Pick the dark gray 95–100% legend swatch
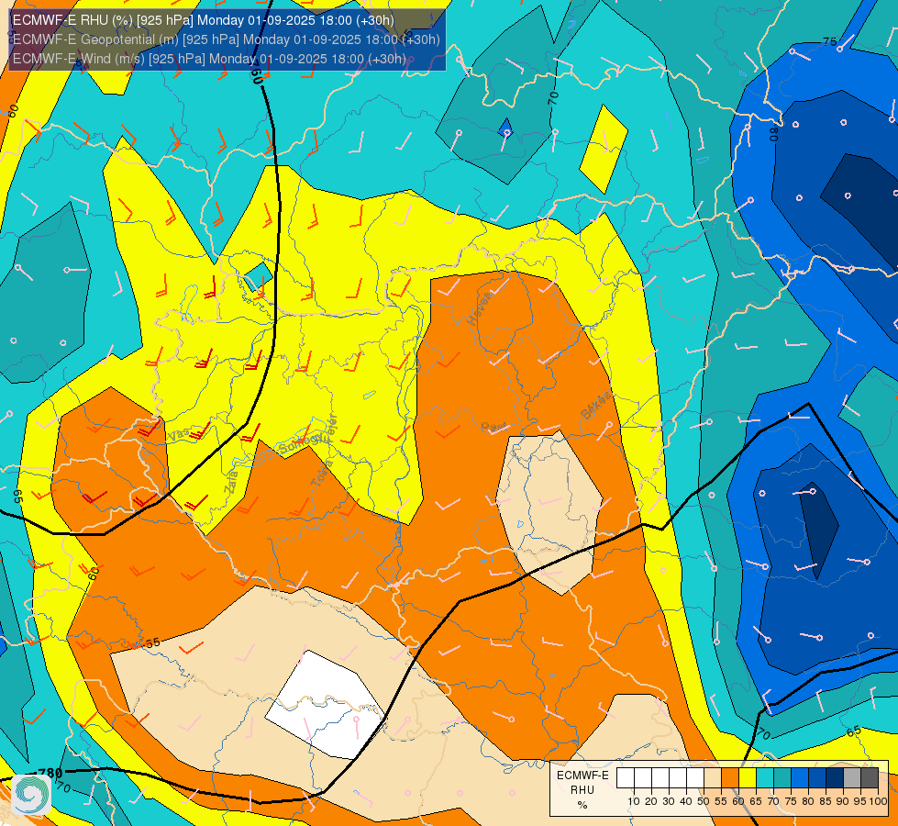 tap(870, 777)
